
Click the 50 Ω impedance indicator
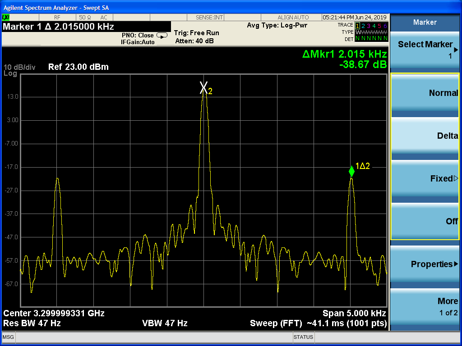point(85,18)
